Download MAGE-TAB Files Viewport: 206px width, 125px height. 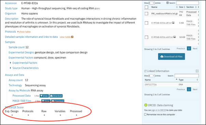point(58,101)
